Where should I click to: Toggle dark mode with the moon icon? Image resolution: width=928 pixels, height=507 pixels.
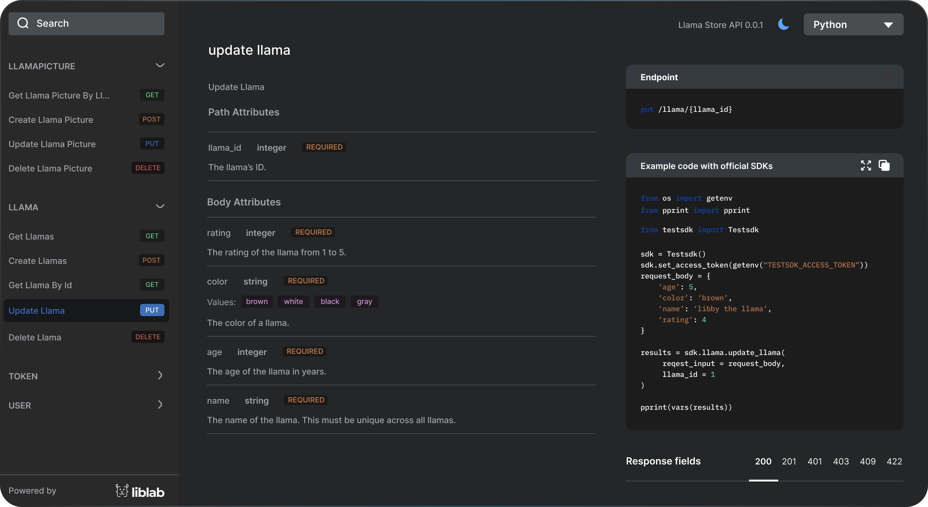[784, 24]
